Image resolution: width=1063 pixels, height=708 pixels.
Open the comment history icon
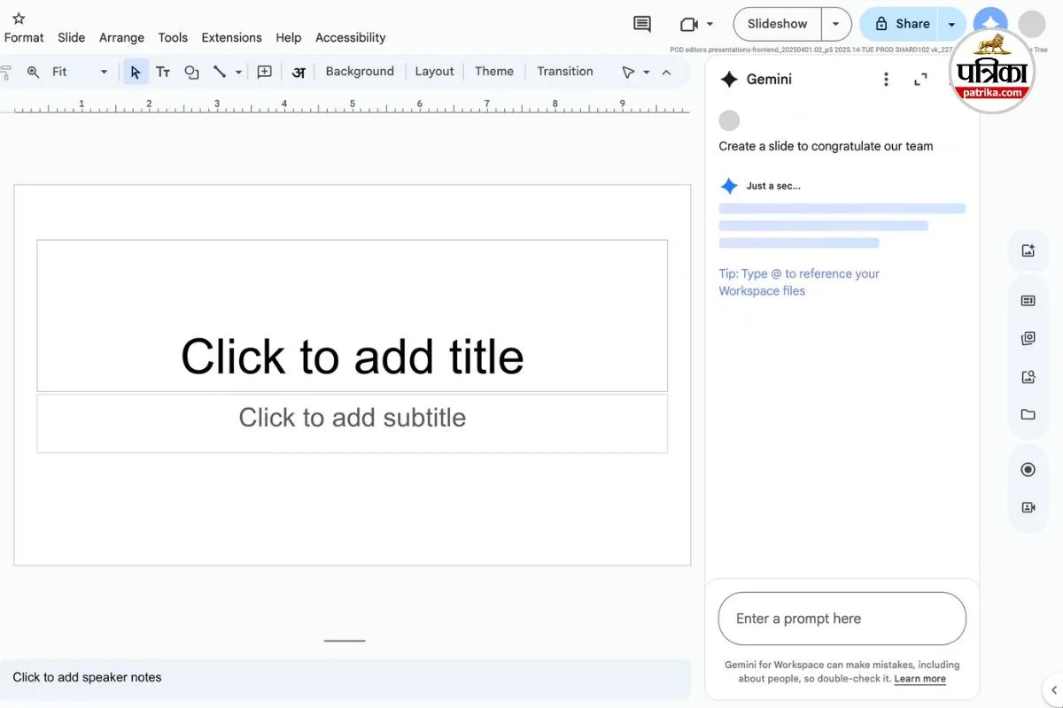[642, 24]
